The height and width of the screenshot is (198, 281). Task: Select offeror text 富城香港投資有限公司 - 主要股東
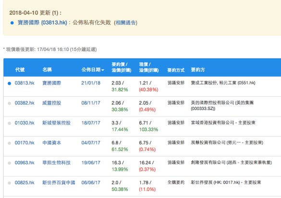point(223,123)
